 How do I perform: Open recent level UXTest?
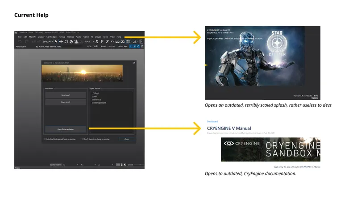(x=95, y=93)
